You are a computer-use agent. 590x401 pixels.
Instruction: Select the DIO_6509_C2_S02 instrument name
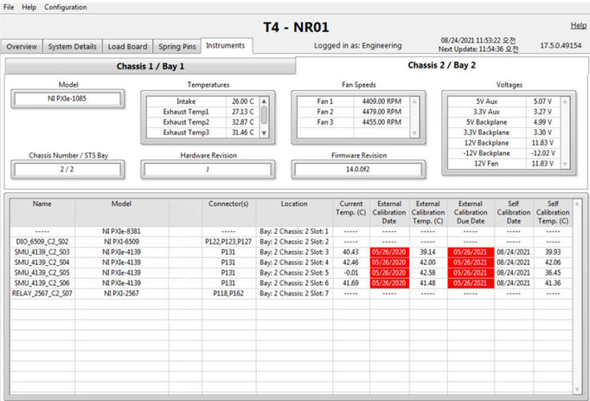point(42,242)
